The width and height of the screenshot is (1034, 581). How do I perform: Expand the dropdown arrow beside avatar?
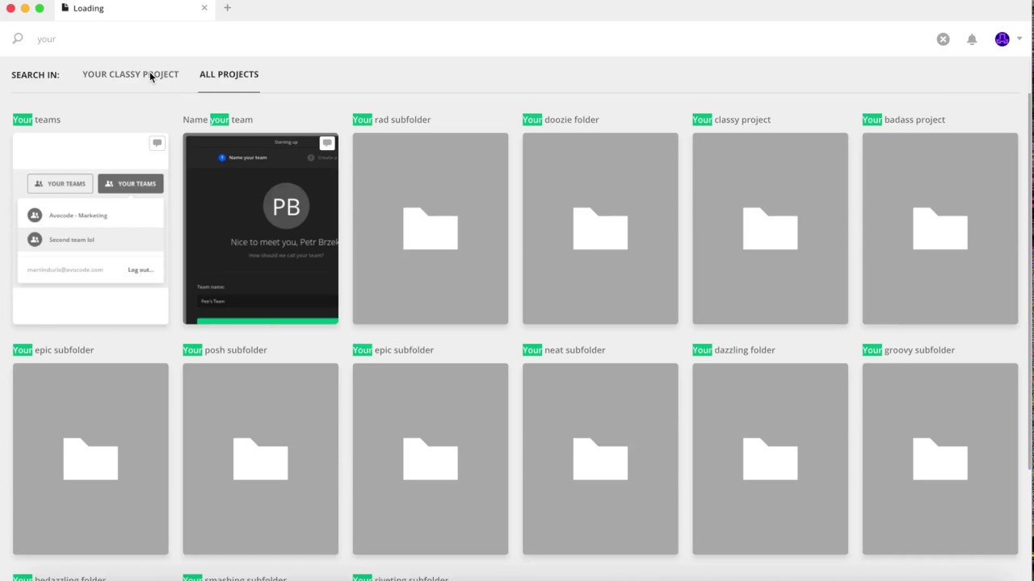coord(1019,39)
